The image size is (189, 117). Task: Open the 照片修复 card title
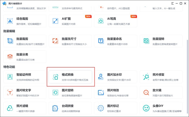coord(159,75)
